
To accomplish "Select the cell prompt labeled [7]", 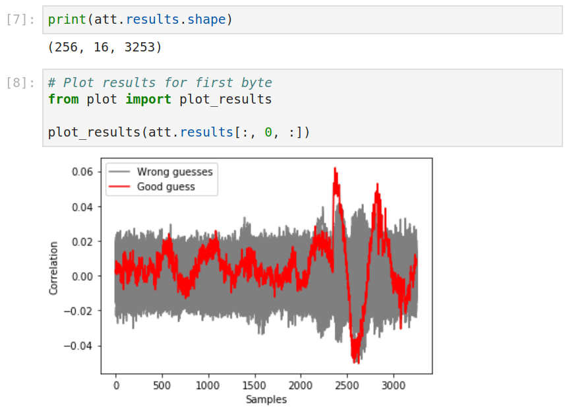I will point(18,19).
